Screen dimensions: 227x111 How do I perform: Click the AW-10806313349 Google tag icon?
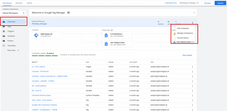106,44
